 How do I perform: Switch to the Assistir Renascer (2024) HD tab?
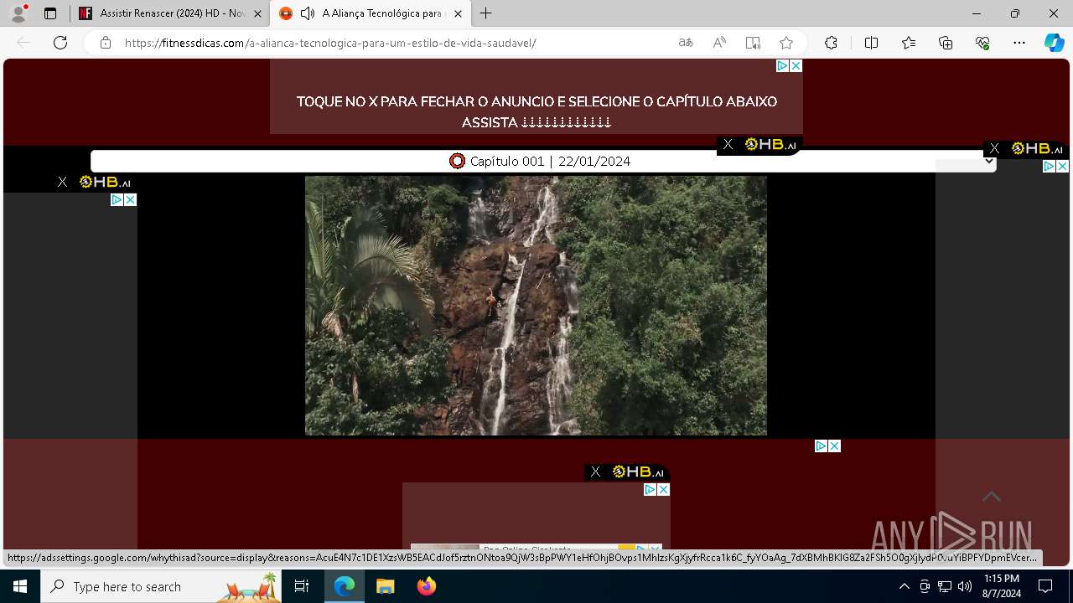pos(172,13)
